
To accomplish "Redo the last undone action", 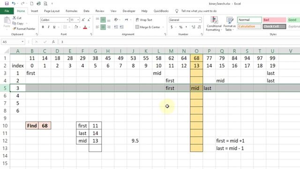I will pyautogui.click(x=22, y=3).
